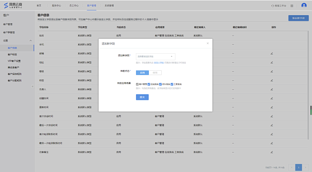
Task: Click the edit pencil in the 等级 row
Action: point(272,72)
